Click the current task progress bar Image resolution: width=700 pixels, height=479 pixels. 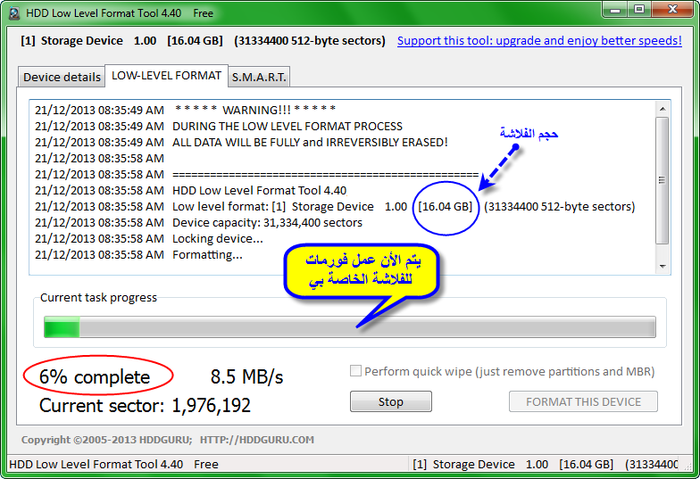[350, 326]
